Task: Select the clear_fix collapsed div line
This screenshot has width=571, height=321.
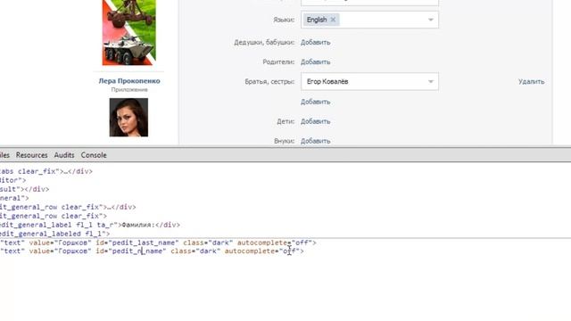Action: (46, 171)
